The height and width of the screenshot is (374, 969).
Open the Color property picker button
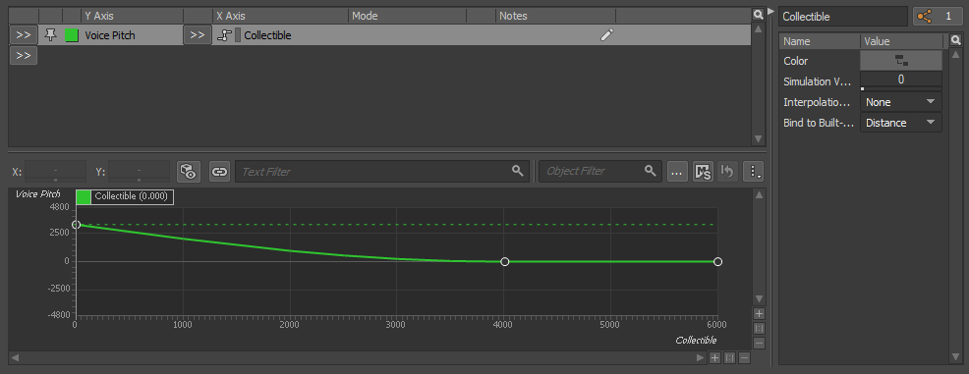901,61
